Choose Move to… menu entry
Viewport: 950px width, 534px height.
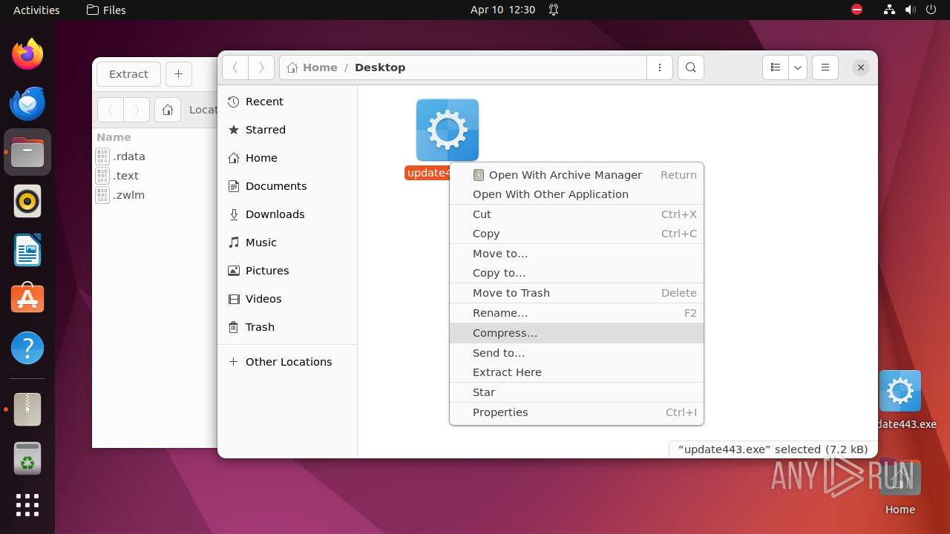pos(577,254)
